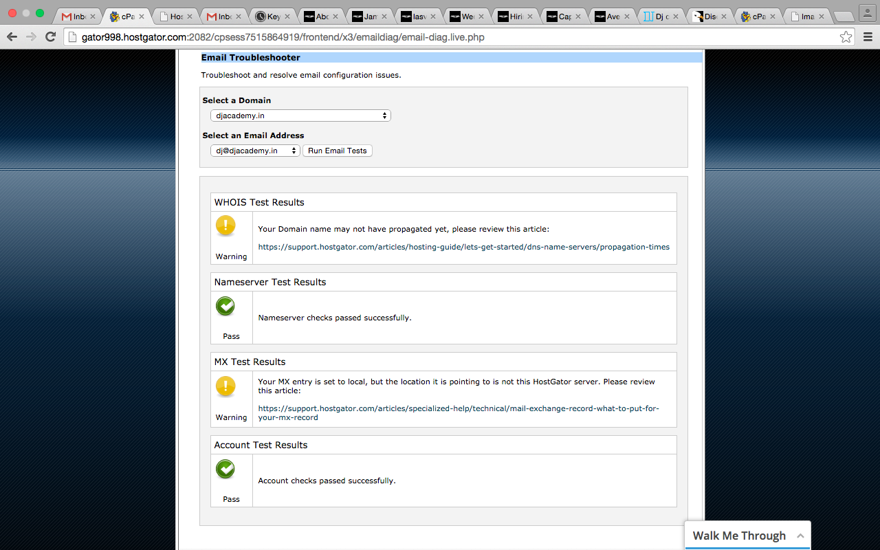This screenshot has height=550, width=880.
Task: Click the MX test yellow warning icon
Action: (x=225, y=386)
